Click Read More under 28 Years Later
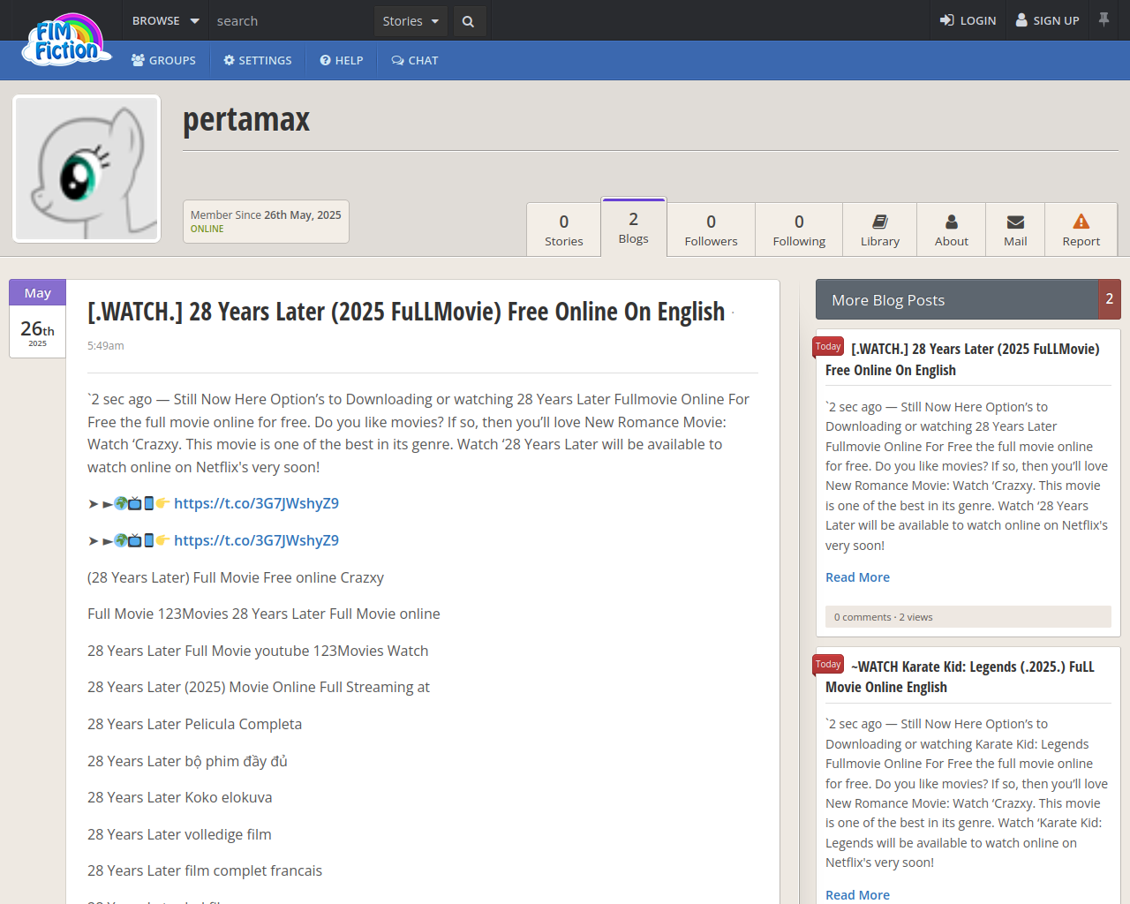 click(857, 577)
